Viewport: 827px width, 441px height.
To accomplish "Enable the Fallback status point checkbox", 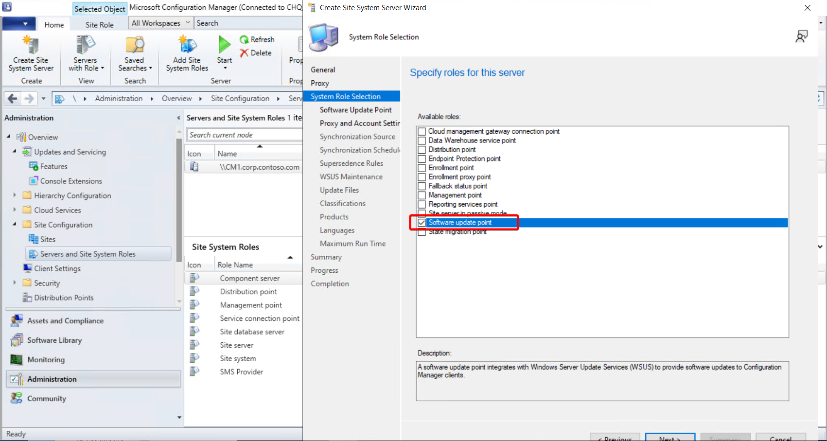I will coord(422,186).
